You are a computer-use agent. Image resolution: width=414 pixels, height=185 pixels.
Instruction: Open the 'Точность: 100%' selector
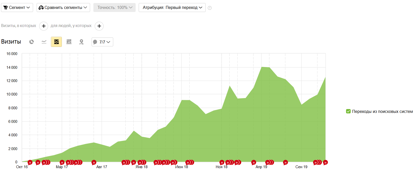[x=115, y=8]
